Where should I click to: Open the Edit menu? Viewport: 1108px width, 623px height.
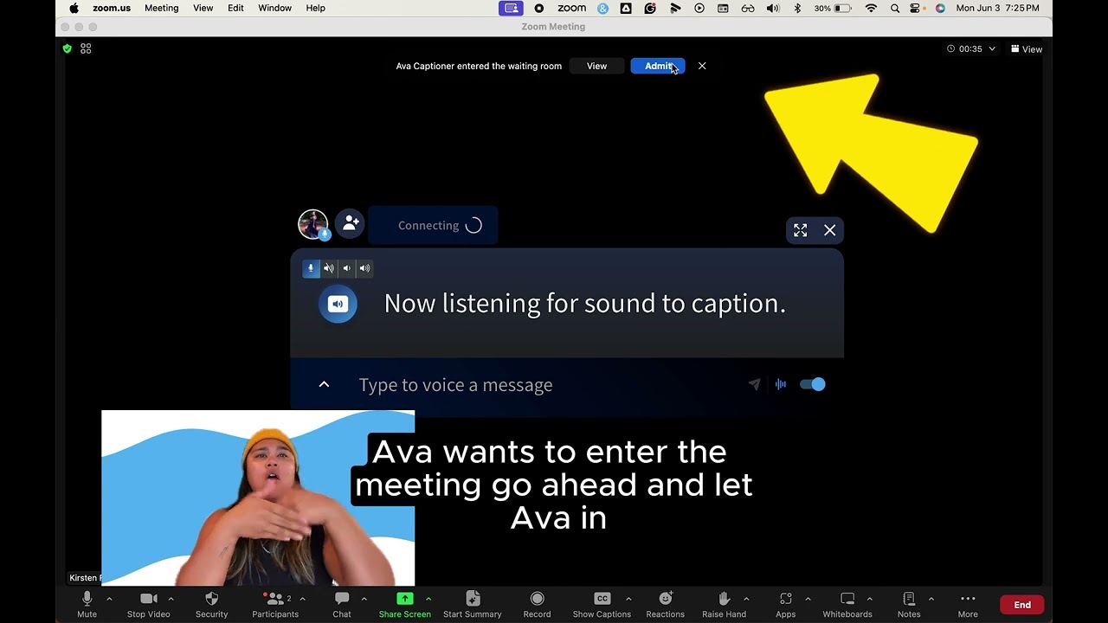pyautogui.click(x=235, y=8)
